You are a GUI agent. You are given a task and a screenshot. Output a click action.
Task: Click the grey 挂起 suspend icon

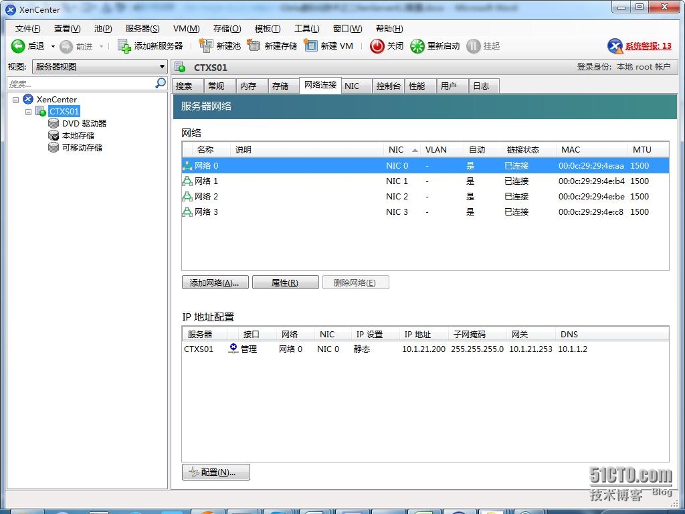pos(473,46)
